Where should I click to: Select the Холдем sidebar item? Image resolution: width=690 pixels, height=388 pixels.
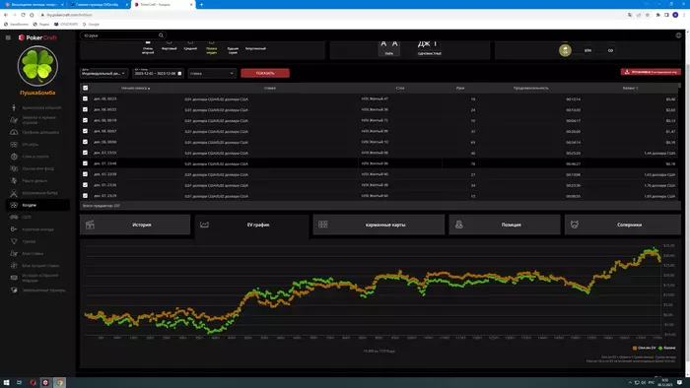click(x=37, y=205)
